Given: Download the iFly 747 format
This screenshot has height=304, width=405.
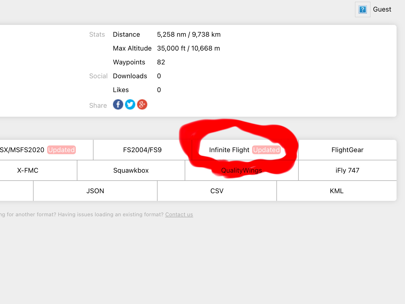Looking at the screenshot, I should (x=347, y=170).
